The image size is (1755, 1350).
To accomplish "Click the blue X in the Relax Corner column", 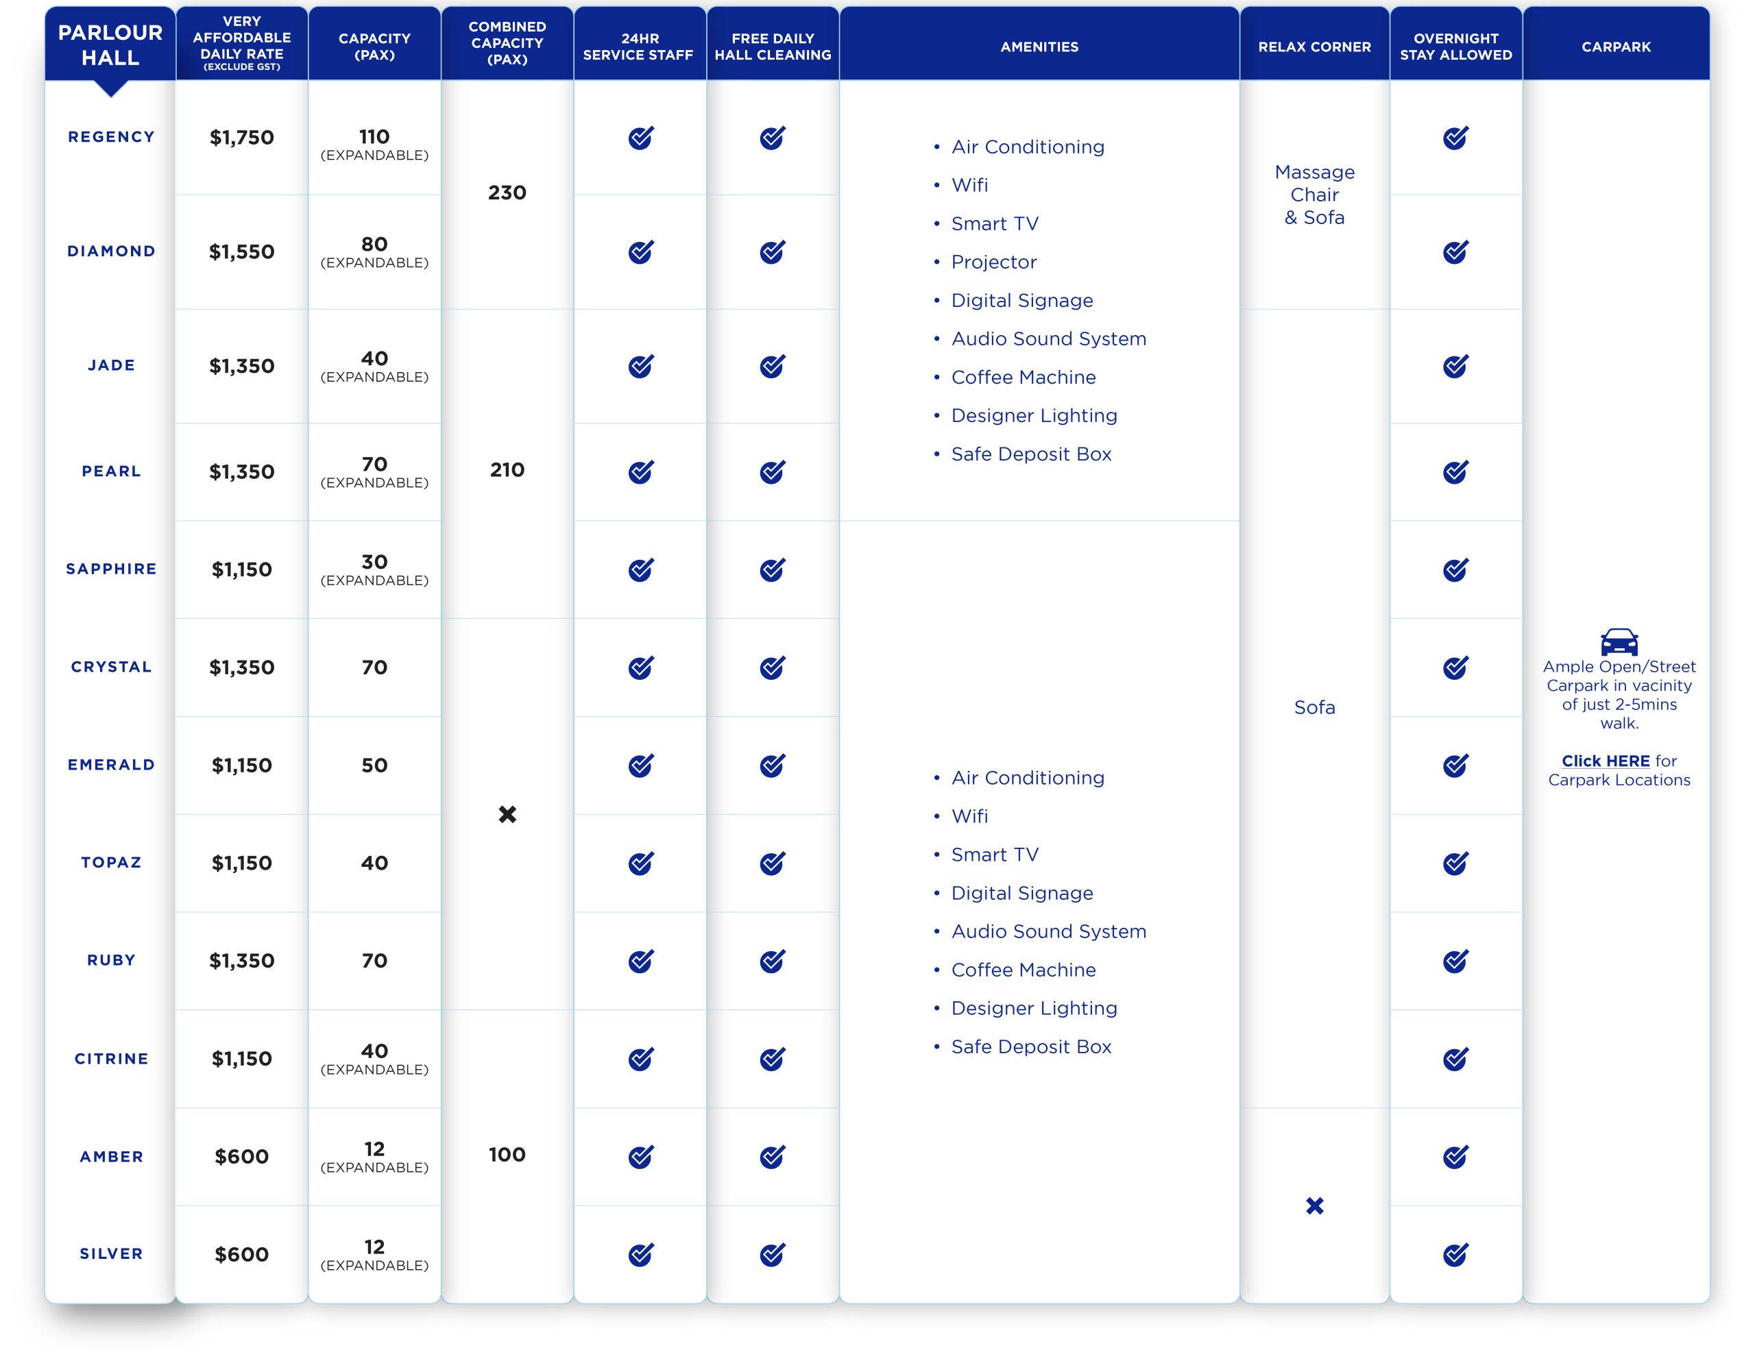I will pyautogui.click(x=1315, y=1205).
